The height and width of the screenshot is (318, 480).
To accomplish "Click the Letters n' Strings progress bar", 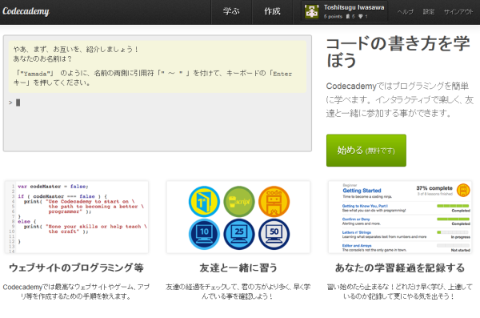I will coord(453,232).
